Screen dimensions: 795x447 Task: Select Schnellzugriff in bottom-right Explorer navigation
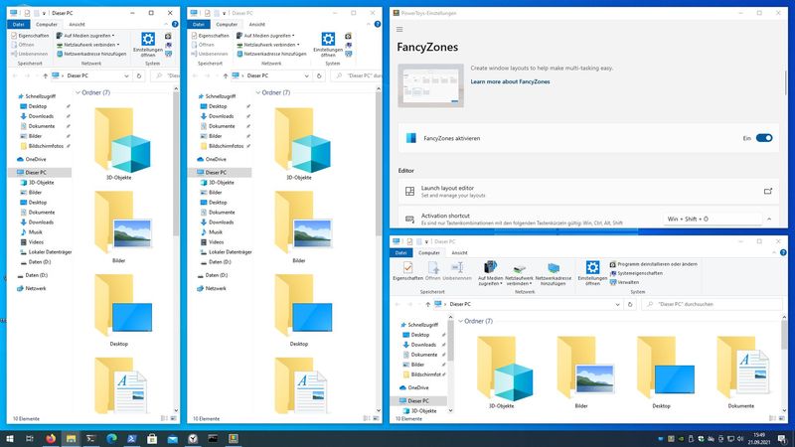[x=418, y=325]
